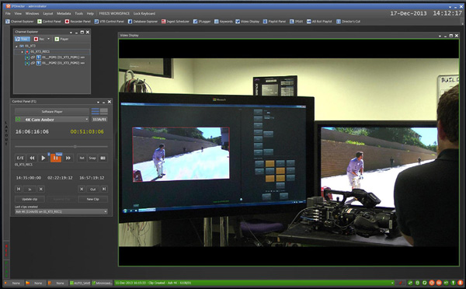Image resolution: width=466 pixels, height=289 pixels.
Task: Toggle the Tree view in Channel Explorer
Action: point(23,39)
